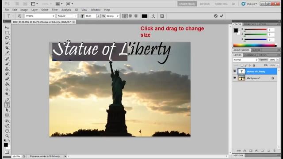
Task: Set center text alignment
Action: [x=130, y=16]
